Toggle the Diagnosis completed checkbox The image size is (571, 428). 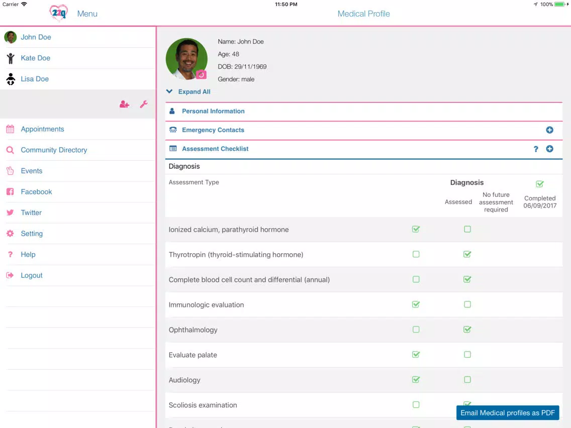coord(540,184)
